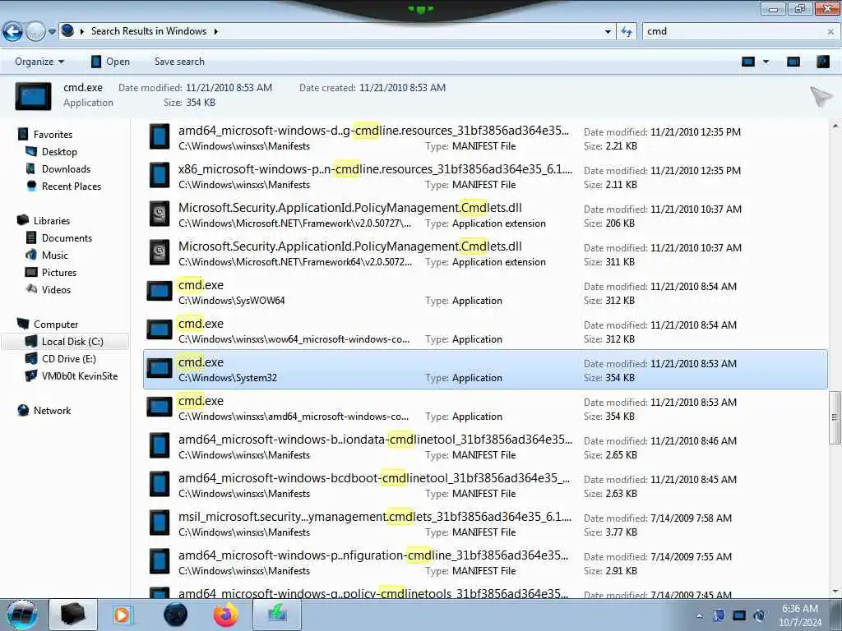
Task: Click the Back navigation arrow
Action: pyautogui.click(x=12, y=32)
